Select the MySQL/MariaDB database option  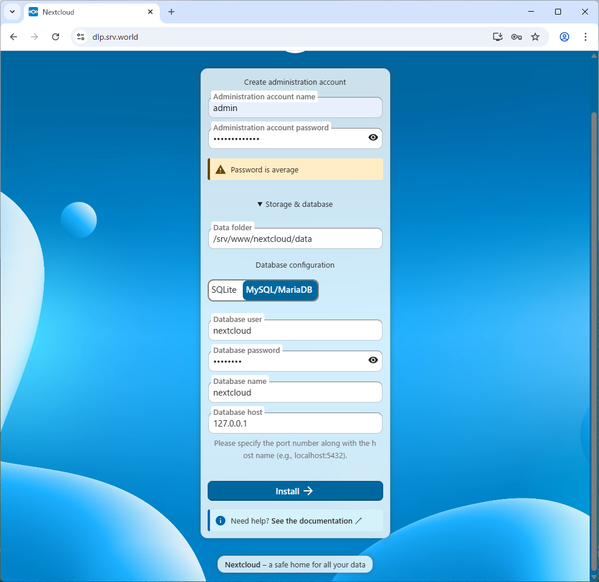coord(279,290)
